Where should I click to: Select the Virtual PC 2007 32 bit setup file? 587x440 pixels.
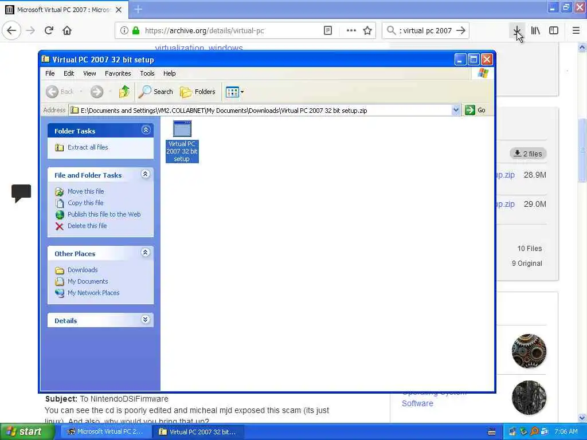point(182,142)
